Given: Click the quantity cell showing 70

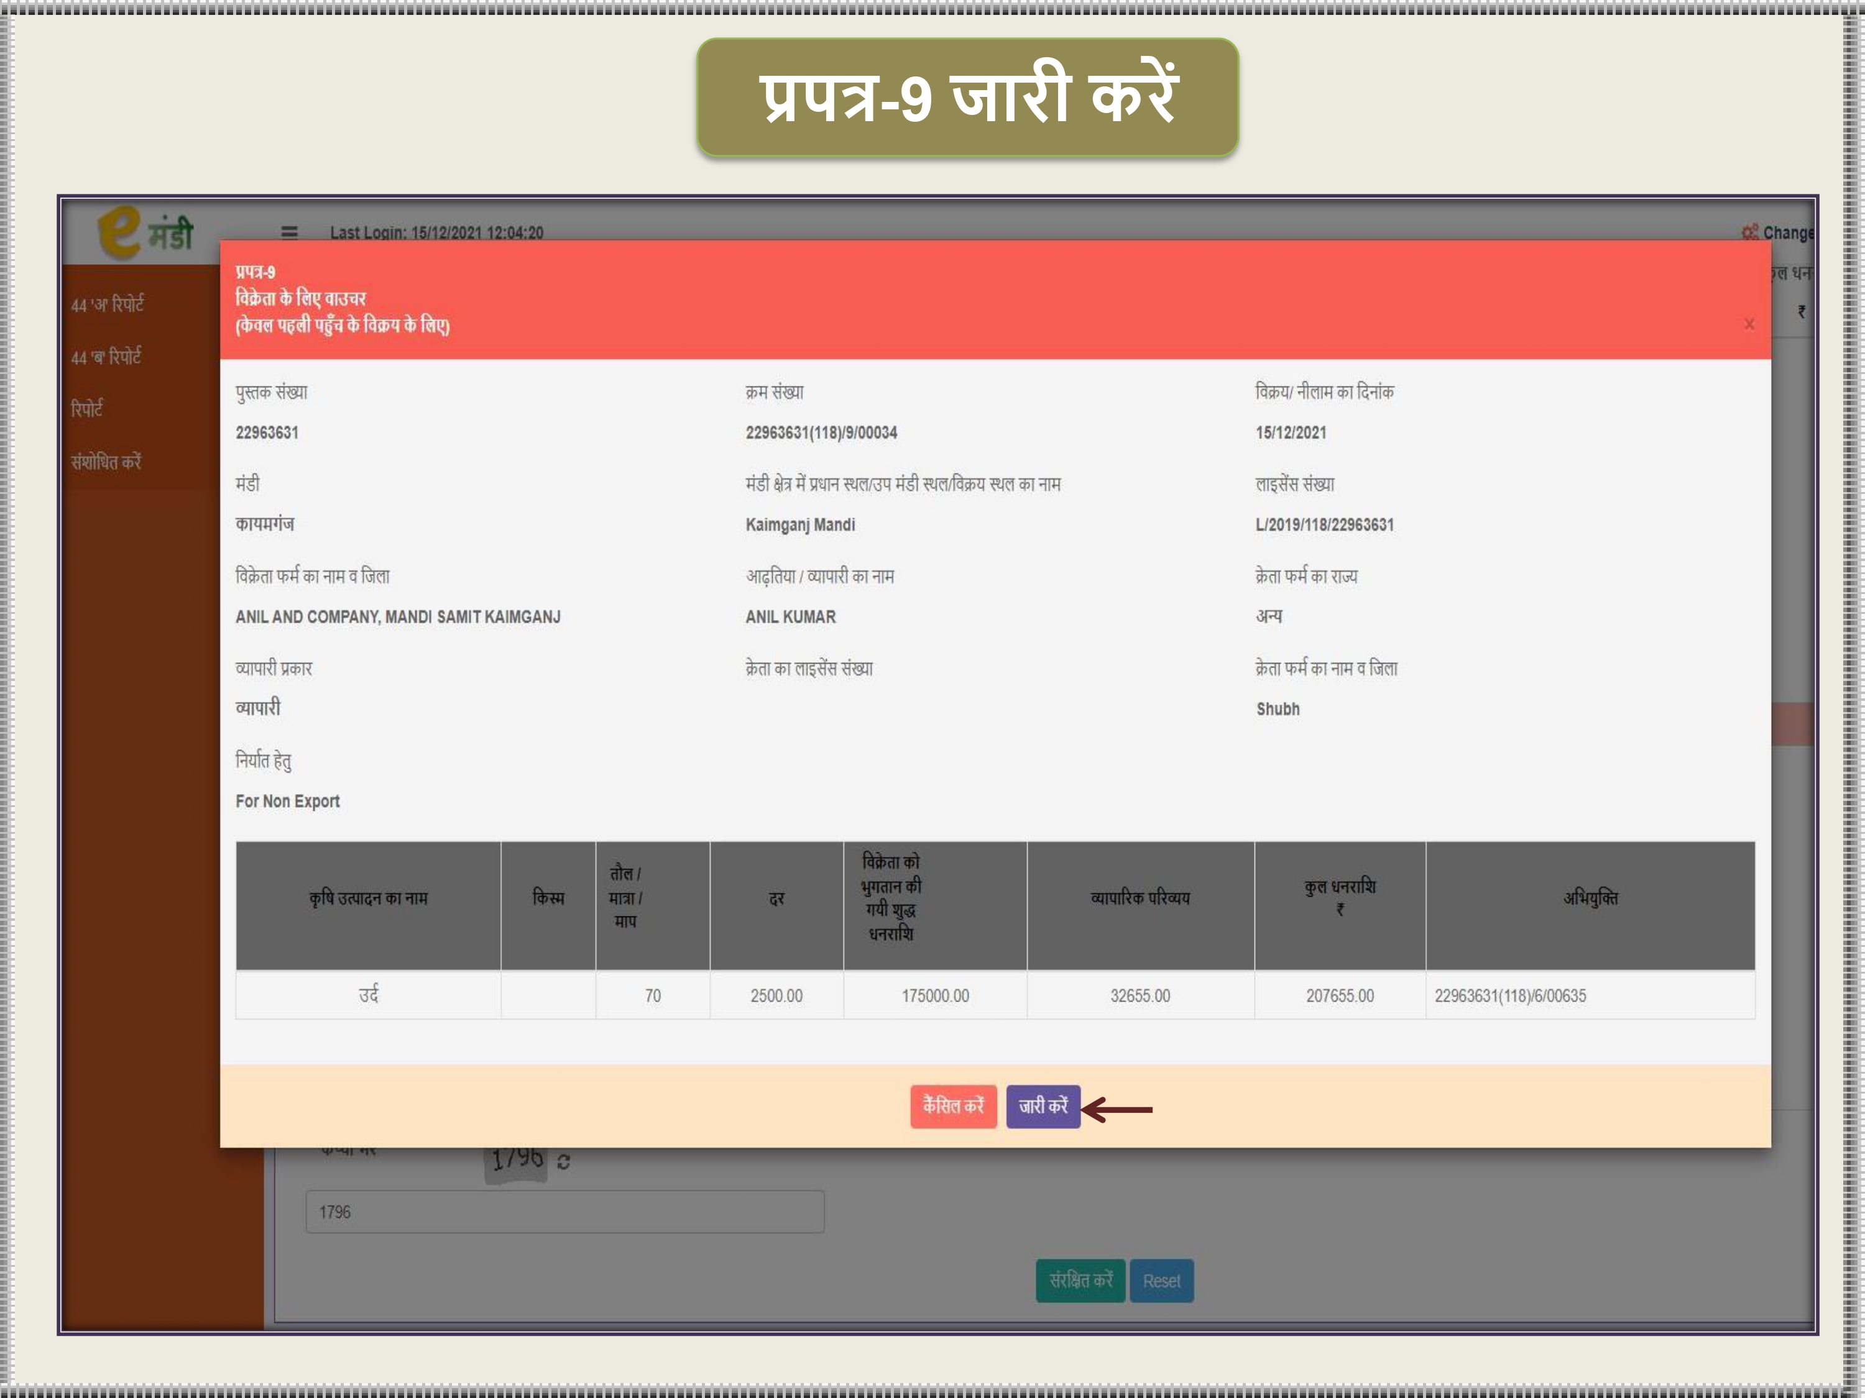Looking at the screenshot, I should coord(653,995).
